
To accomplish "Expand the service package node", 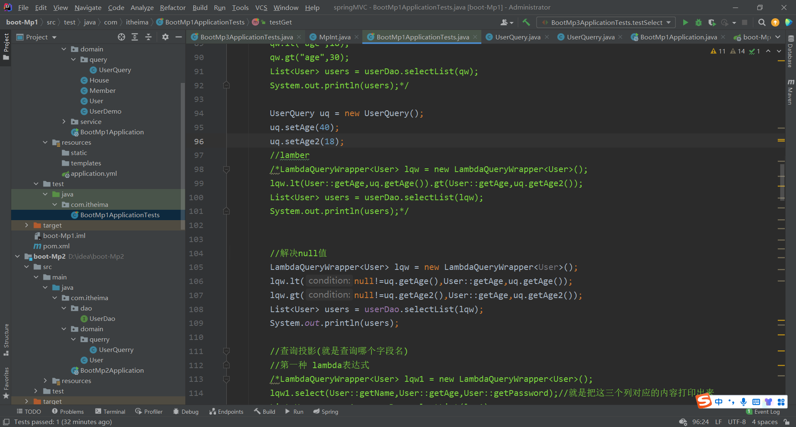I will 64,121.
